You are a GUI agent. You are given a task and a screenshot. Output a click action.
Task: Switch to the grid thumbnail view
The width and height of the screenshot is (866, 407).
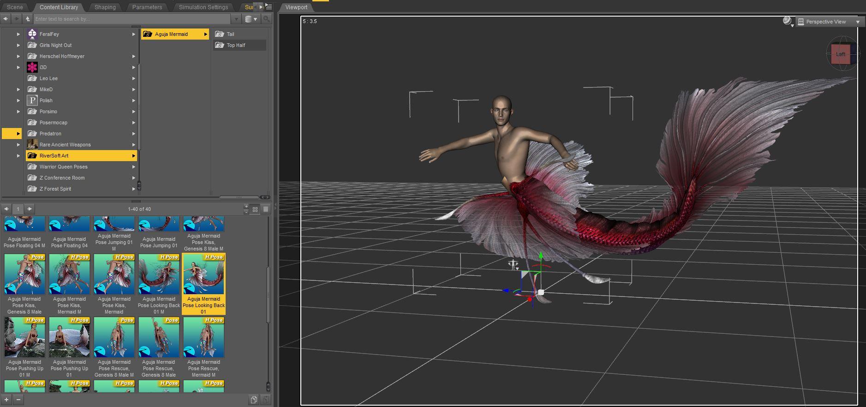(x=255, y=209)
